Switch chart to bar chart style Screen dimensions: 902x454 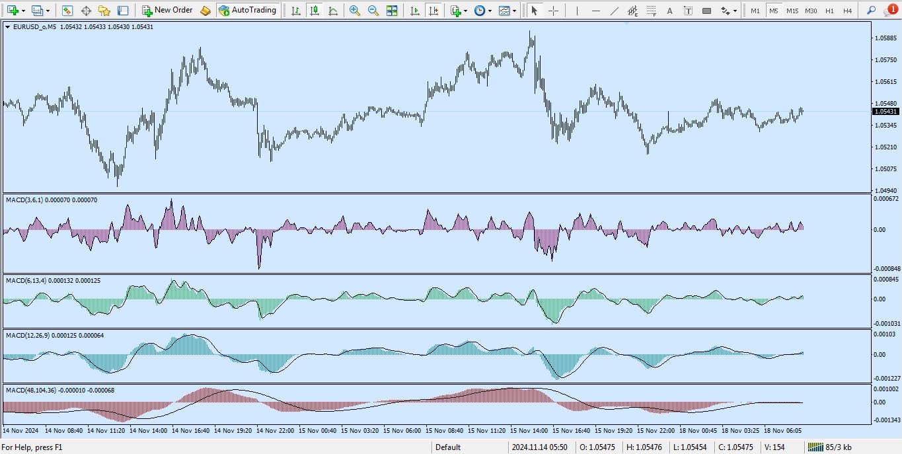pyautogui.click(x=295, y=11)
